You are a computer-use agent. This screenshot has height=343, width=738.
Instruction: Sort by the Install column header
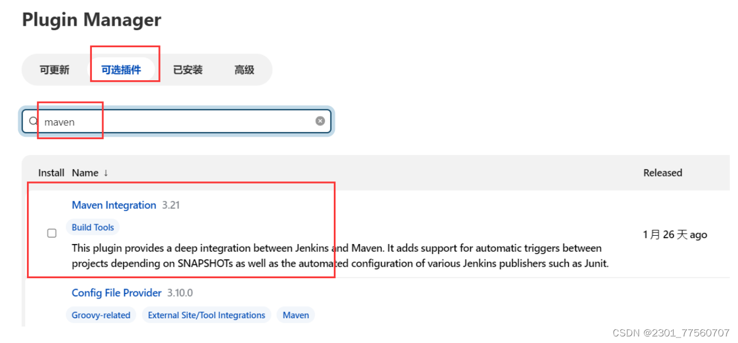(x=51, y=173)
